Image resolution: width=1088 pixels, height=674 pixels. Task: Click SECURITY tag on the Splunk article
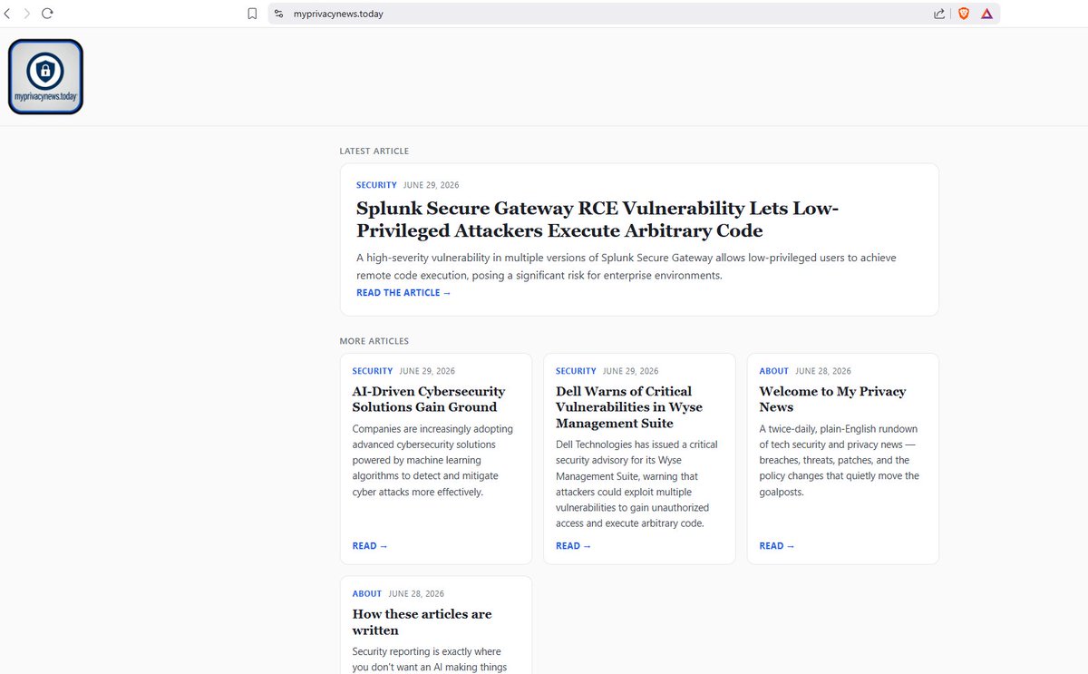pos(376,185)
